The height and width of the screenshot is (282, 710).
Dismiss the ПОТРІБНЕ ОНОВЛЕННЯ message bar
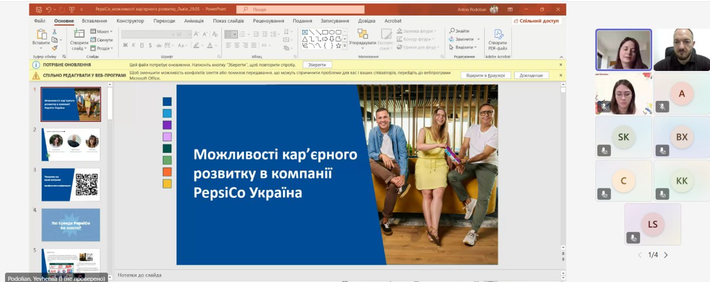coord(560,65)
